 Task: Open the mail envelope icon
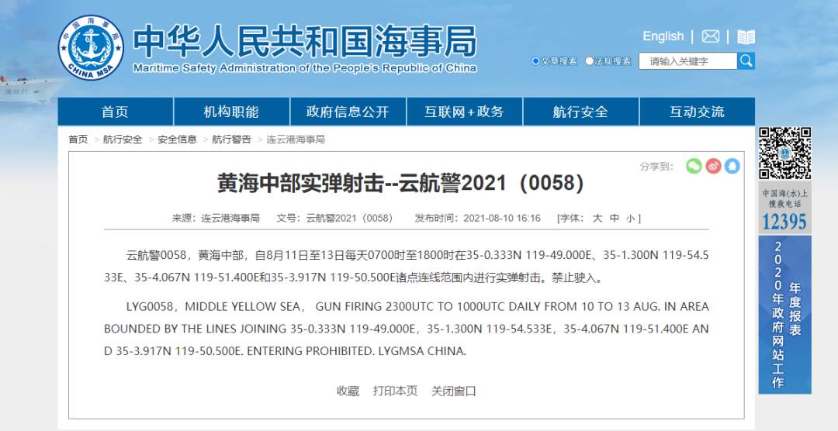pyautogui.click(x=710, y=36)
